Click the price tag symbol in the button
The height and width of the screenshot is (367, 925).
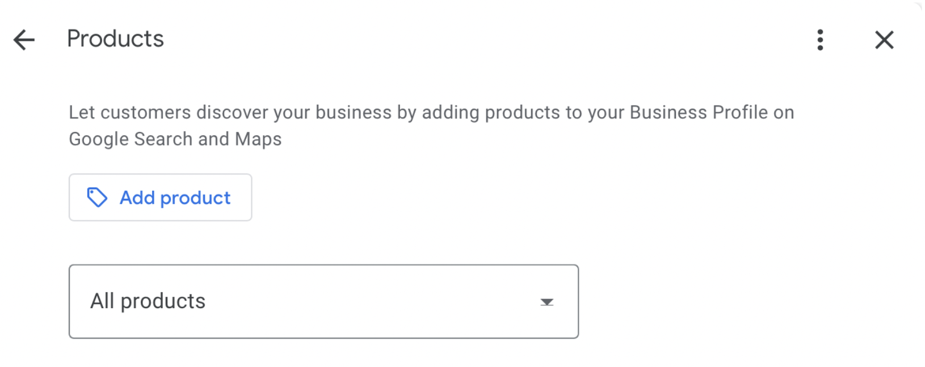click(x=97, y=198)
